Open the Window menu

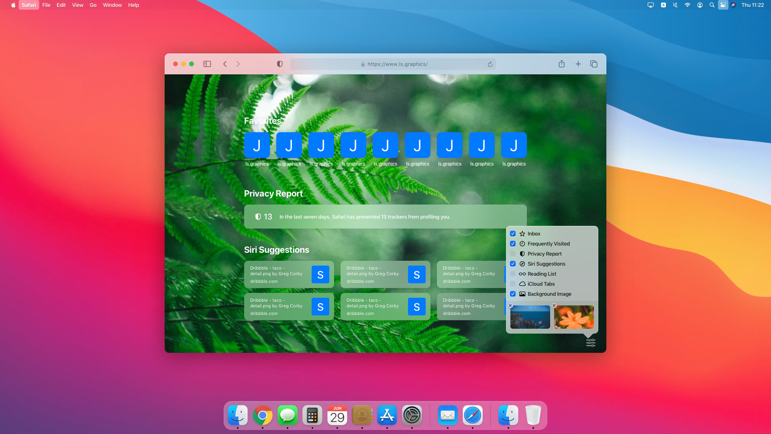click(x=112, y=5)
